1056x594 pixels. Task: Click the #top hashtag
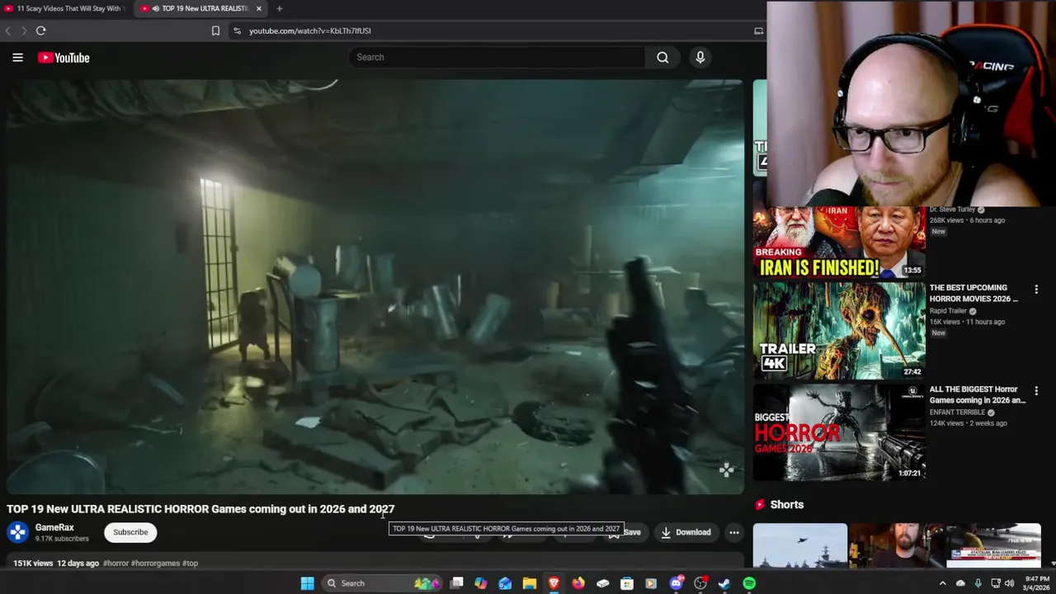pos(190,563)
